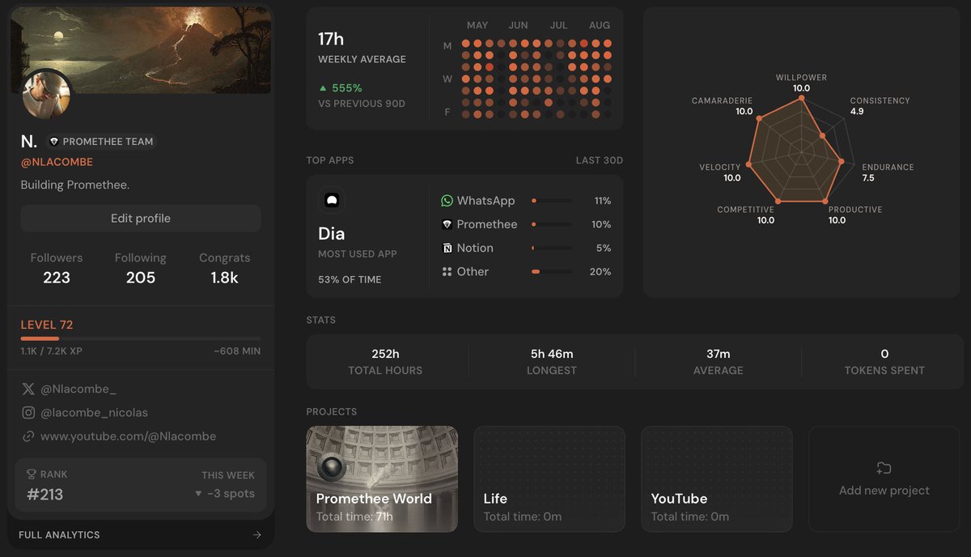Viewport: 971px width, 557px height.
Task: Click the FULL ANALYTICS arrow icon
Action: [x=257, y=535]
